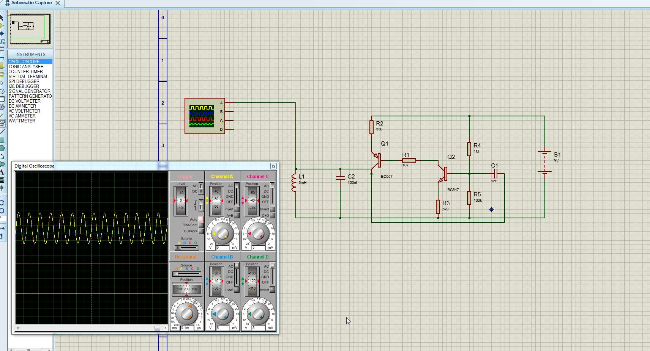Select the Selection Mode arrow tool
Screen dimensions: 650x351
point(2,18)
